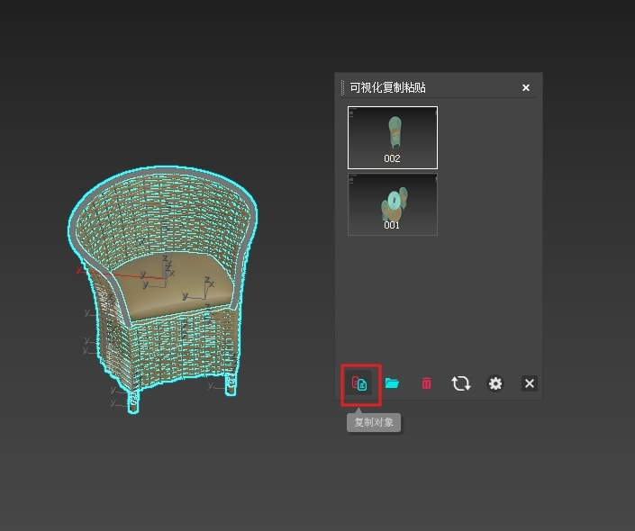
Task: Select the chair's front right leg
Action: [231, 386]
